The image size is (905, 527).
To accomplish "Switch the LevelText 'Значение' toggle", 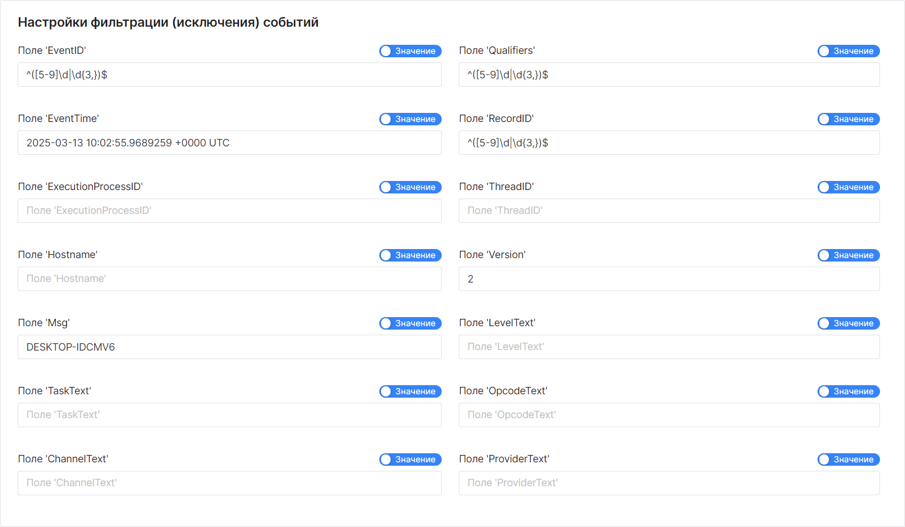I will pos(848,323).
